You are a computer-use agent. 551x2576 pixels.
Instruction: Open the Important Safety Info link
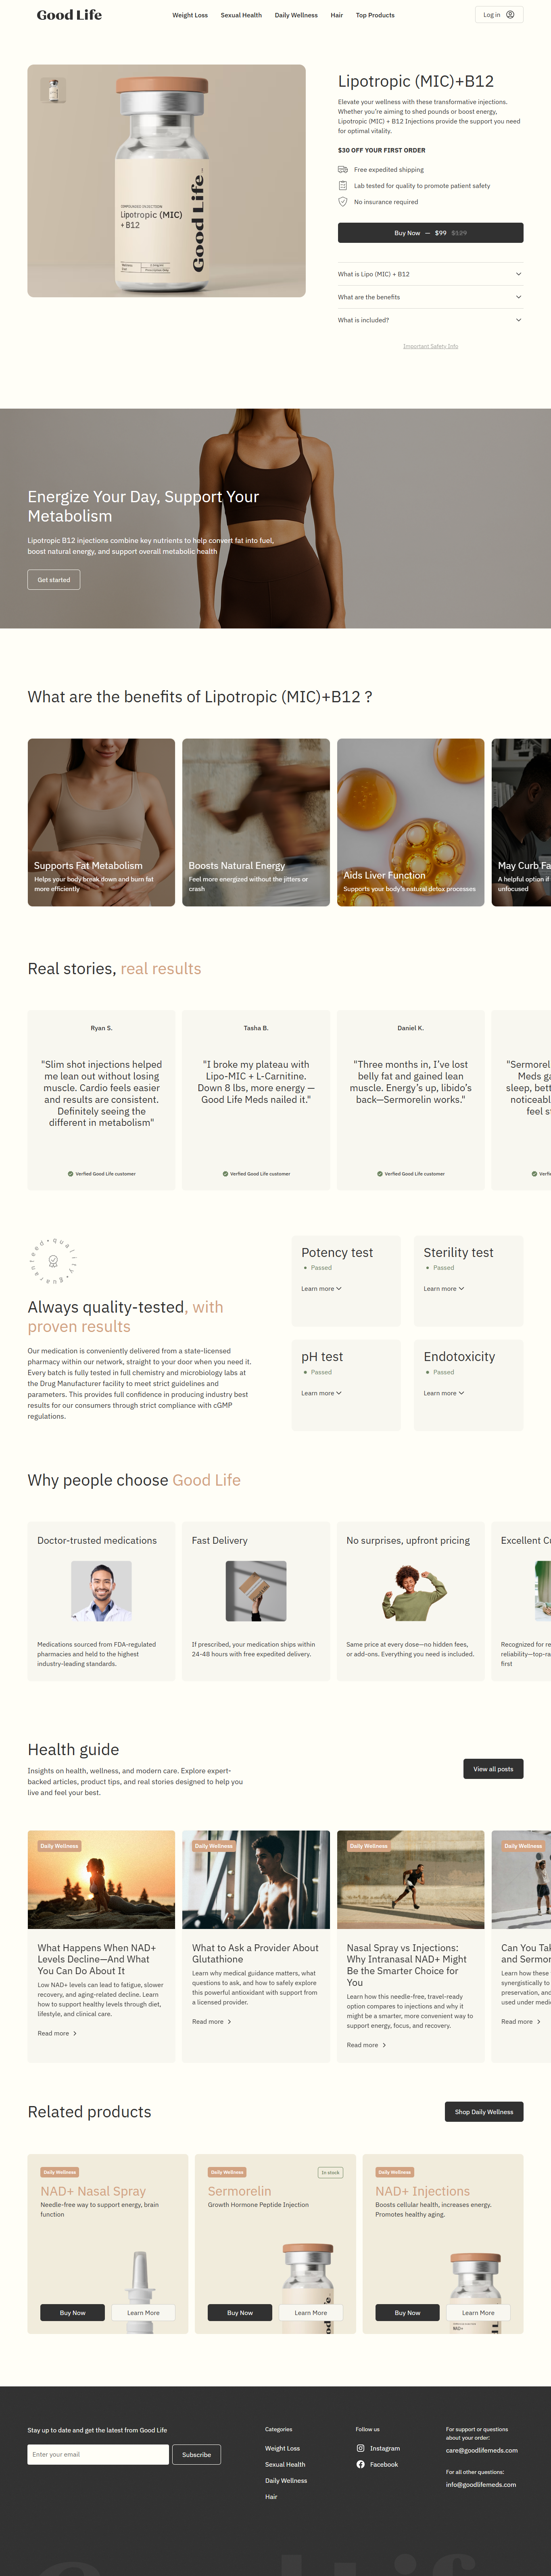coord(430,346)
